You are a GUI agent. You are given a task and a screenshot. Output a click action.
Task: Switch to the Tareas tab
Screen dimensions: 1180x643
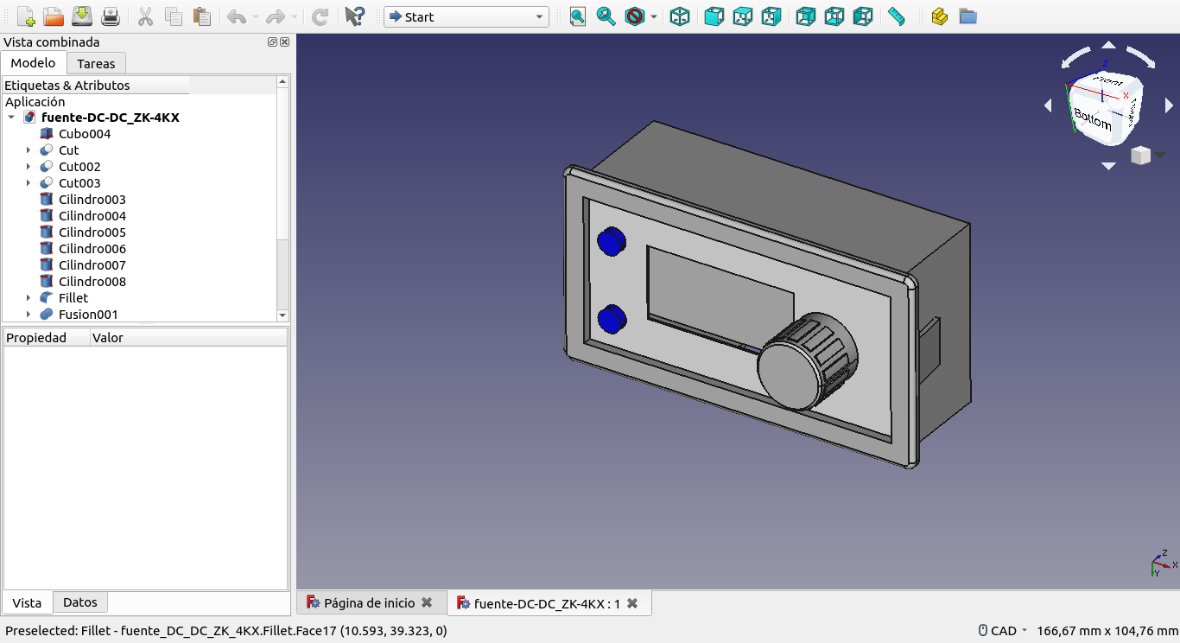pos(96,63)
